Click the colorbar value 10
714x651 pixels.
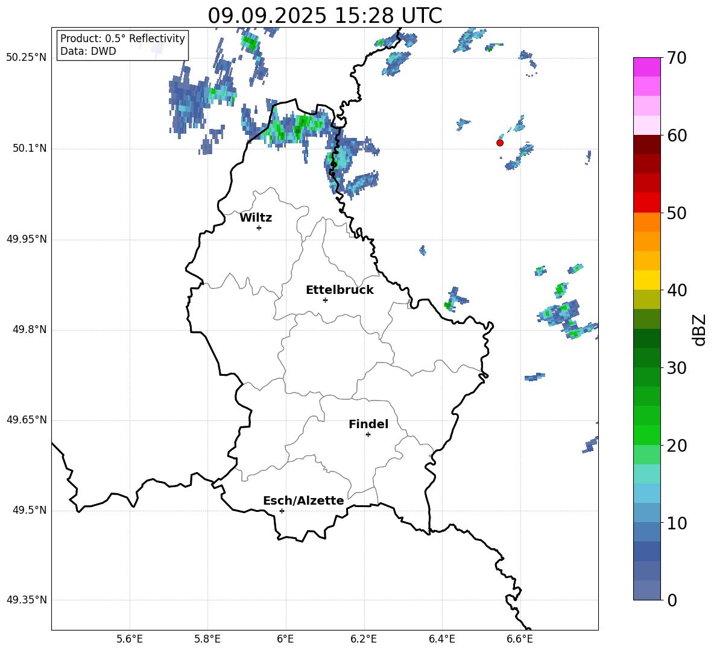[x=677, y=523]
